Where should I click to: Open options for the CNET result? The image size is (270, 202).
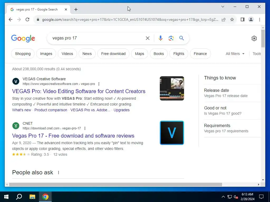(85, 128)
